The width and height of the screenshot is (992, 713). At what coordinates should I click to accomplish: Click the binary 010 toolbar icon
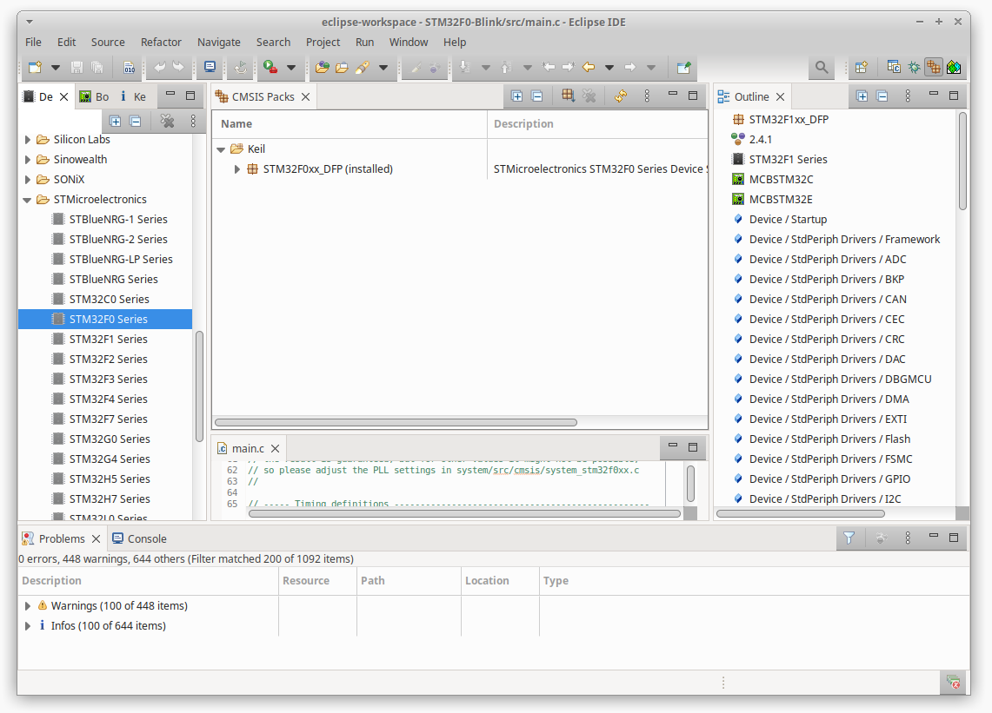(129, 67)
